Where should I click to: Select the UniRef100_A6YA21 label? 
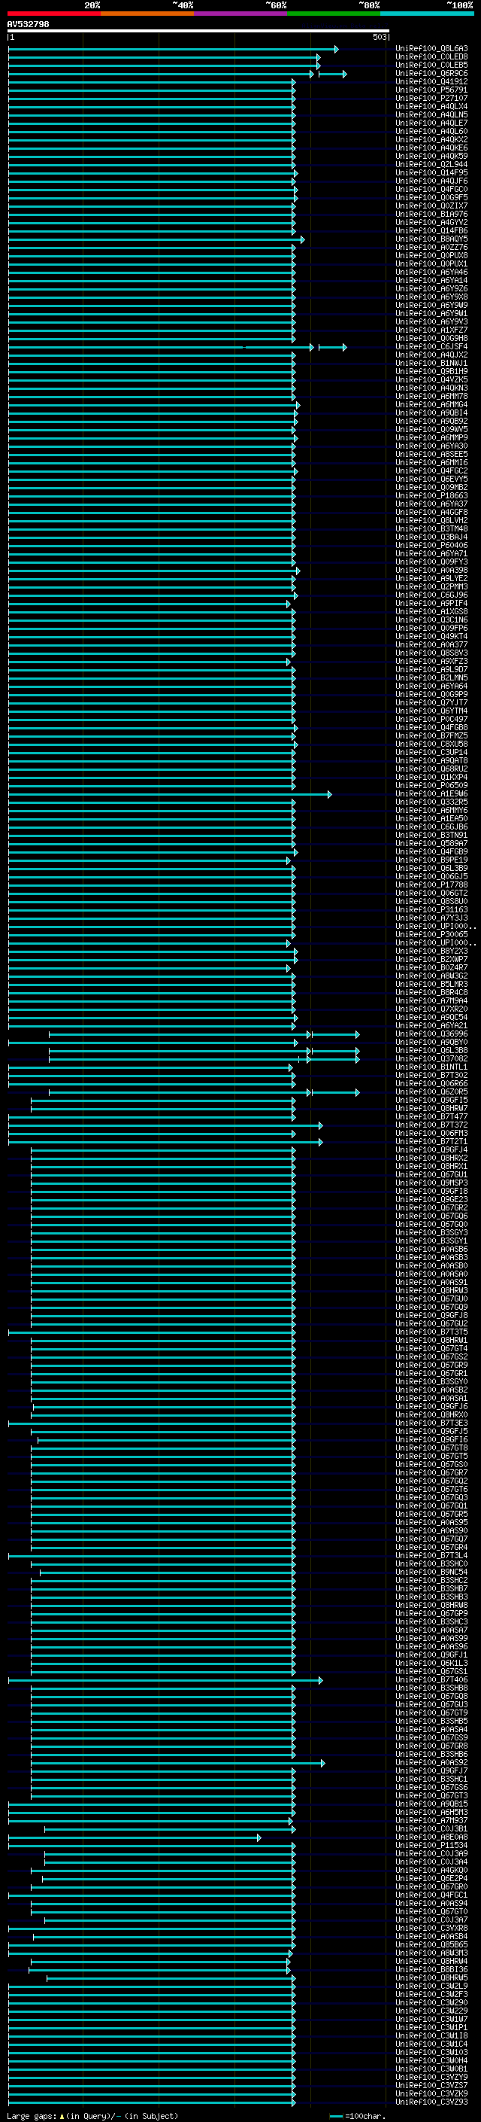click(431, 1025)
